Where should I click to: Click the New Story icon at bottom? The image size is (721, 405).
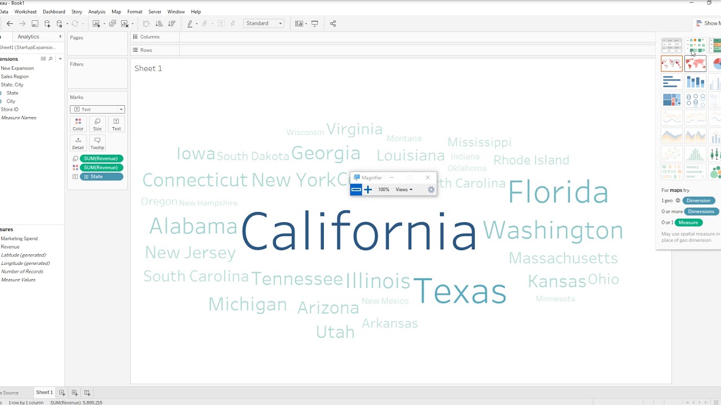[87, 393]
